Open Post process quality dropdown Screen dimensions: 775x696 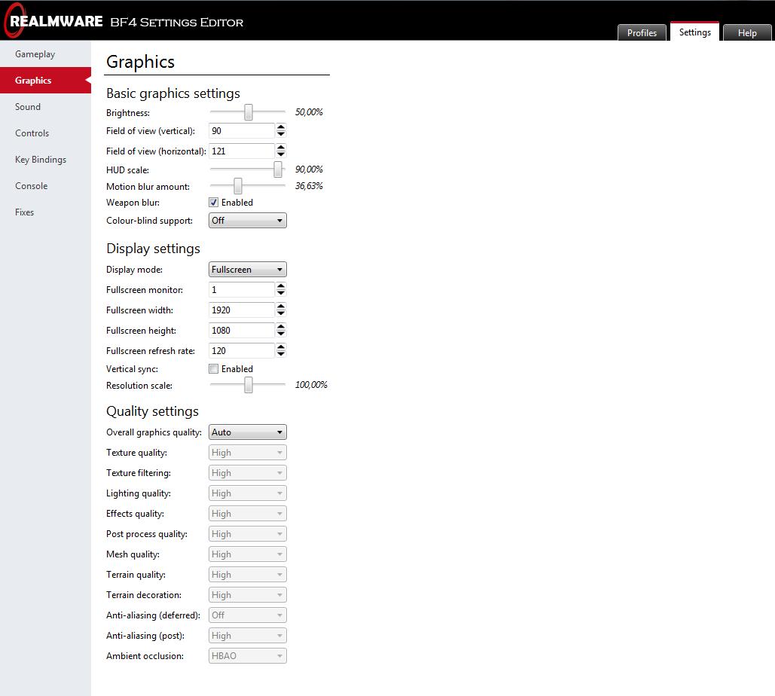pyautogui.click(x=247, y=534)
